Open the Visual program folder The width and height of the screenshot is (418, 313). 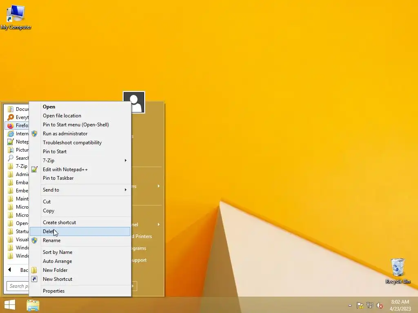click(17, 240)
